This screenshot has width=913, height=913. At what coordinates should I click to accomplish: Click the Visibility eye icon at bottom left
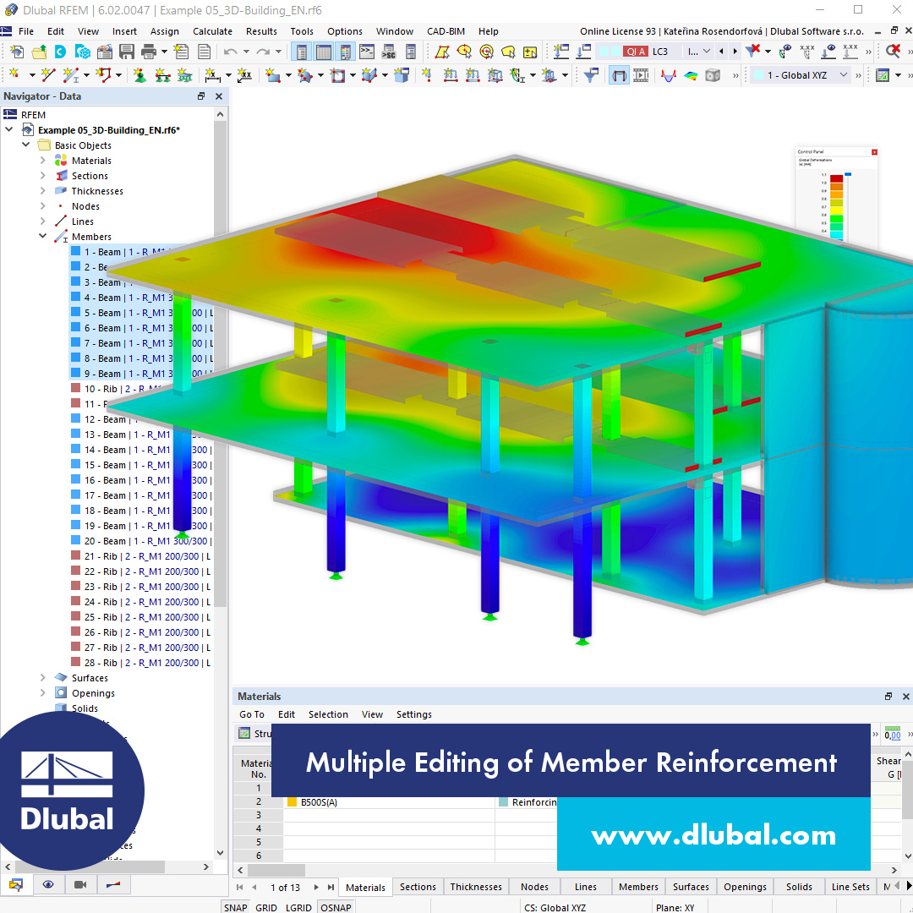click(x=48, y=883)
